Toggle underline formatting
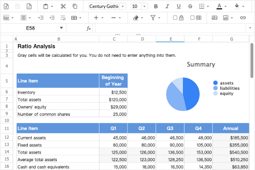 click(x=178, y=6)
